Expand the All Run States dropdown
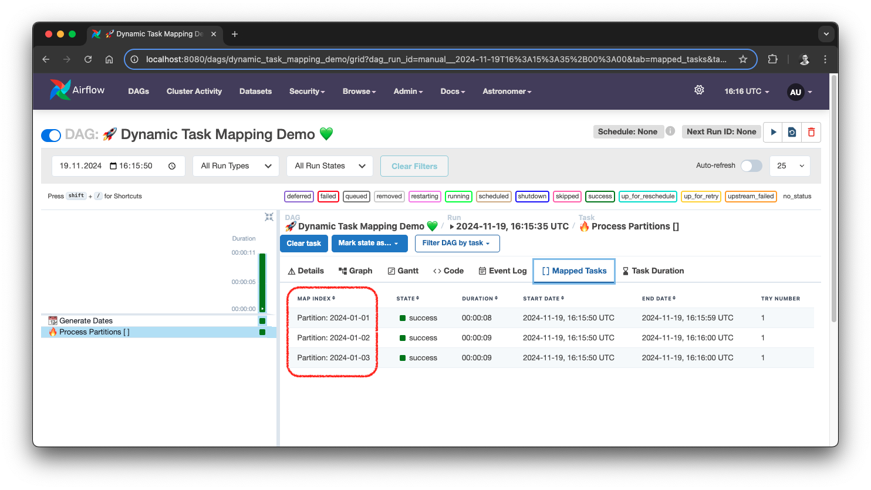 click(x=330, y=166)
